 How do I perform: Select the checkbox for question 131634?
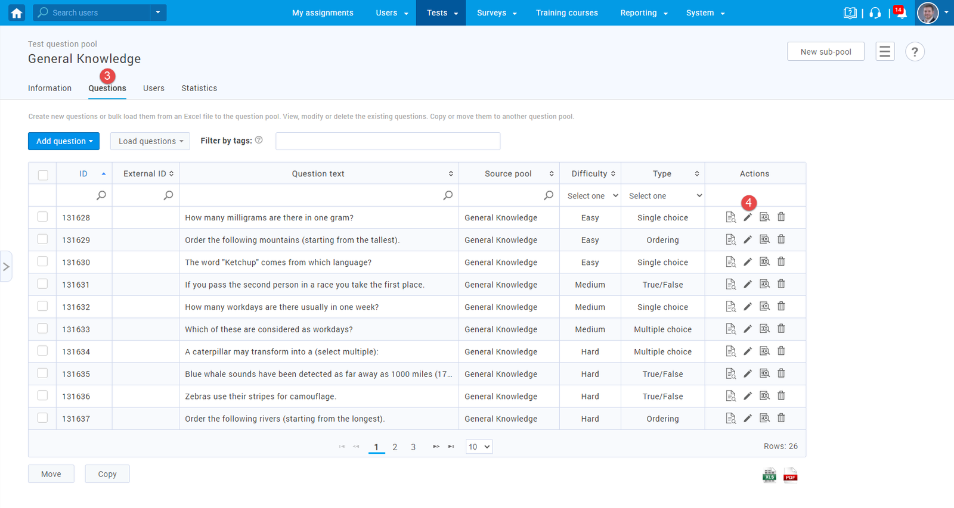42,351
